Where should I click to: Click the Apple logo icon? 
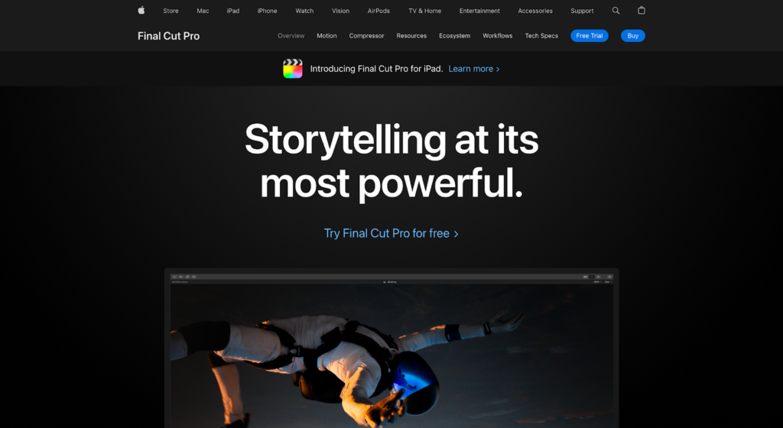(141, 10)
